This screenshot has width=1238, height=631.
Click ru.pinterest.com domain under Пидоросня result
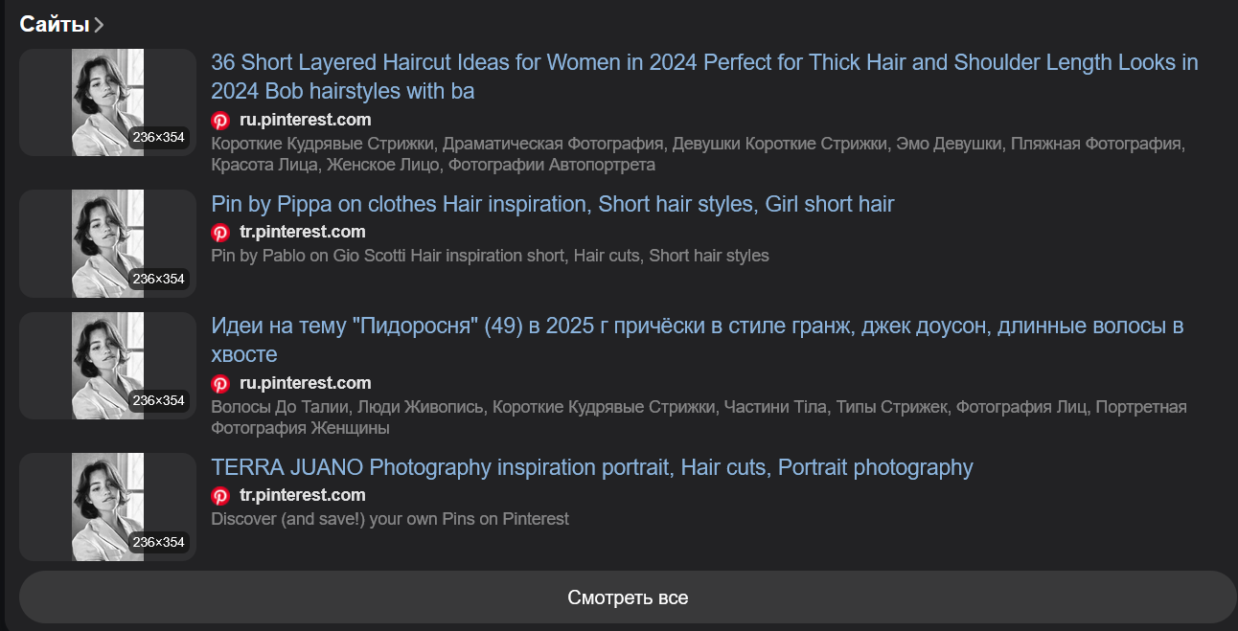[305, 383]
